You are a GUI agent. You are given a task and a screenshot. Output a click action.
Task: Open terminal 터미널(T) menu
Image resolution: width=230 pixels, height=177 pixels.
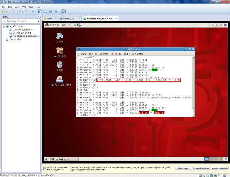(116, 54)
